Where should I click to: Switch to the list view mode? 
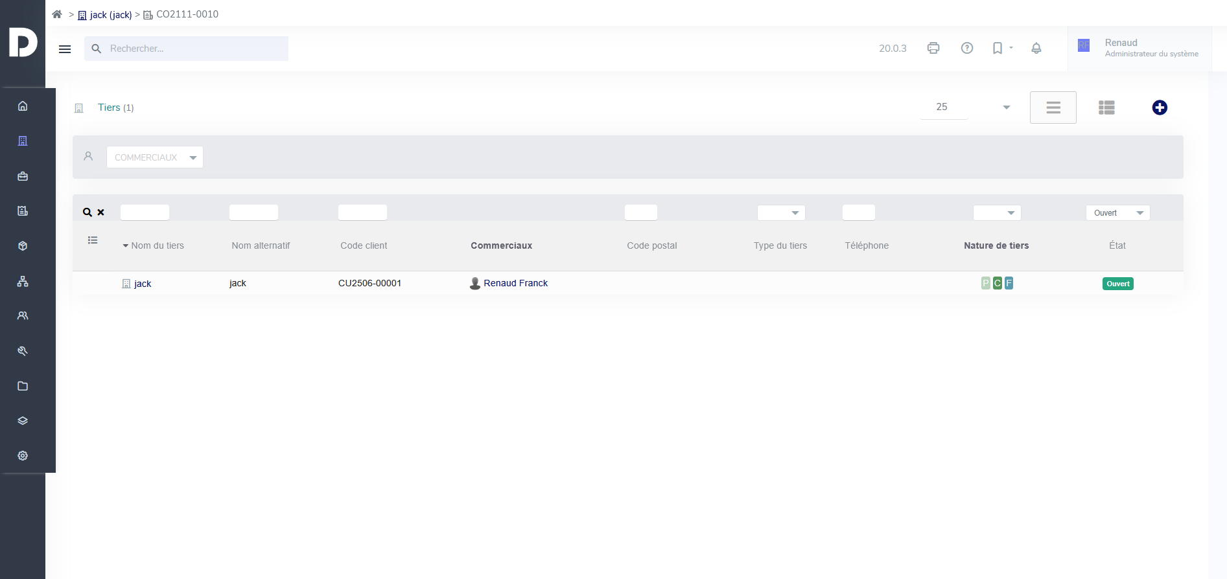1053,108
